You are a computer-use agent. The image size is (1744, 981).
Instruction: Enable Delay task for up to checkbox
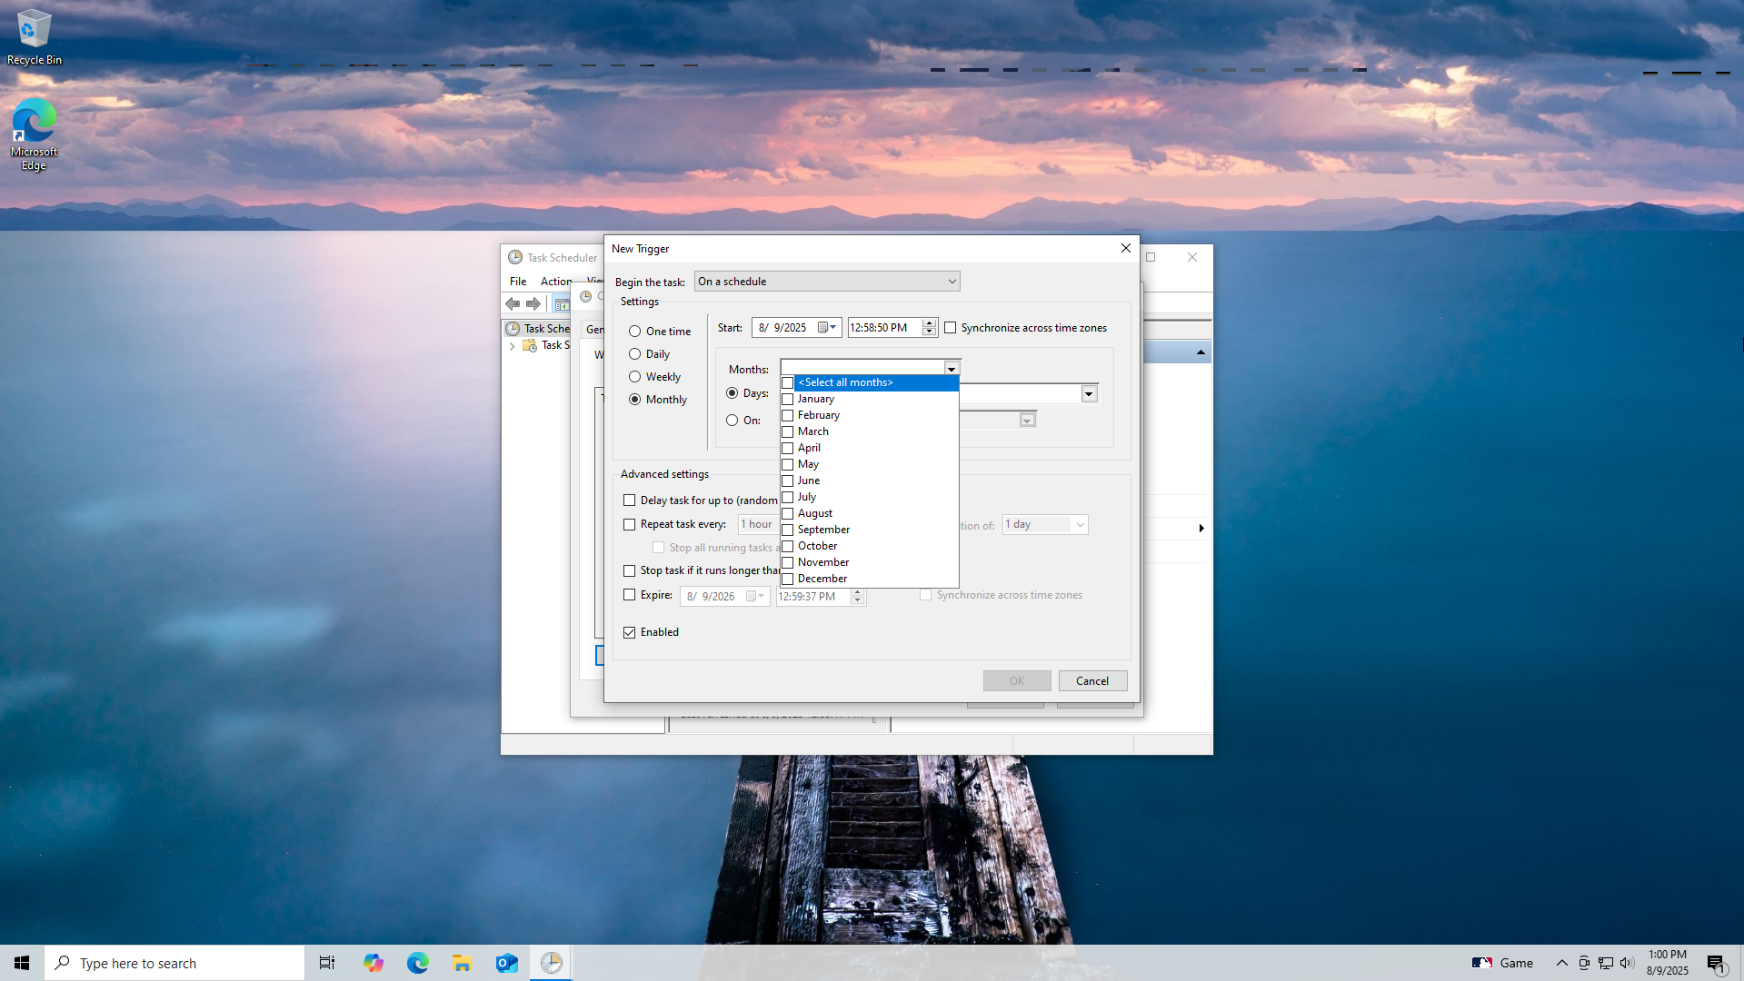pyautogui.click(x=630, y=500)
